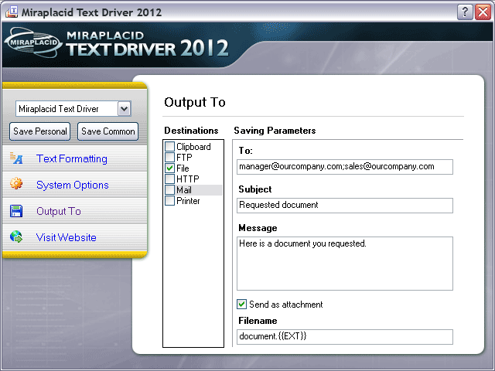Open help with the question mark button
Image resolution: width=495 pixels, height=371 pixels.
(x=465, y=12)
